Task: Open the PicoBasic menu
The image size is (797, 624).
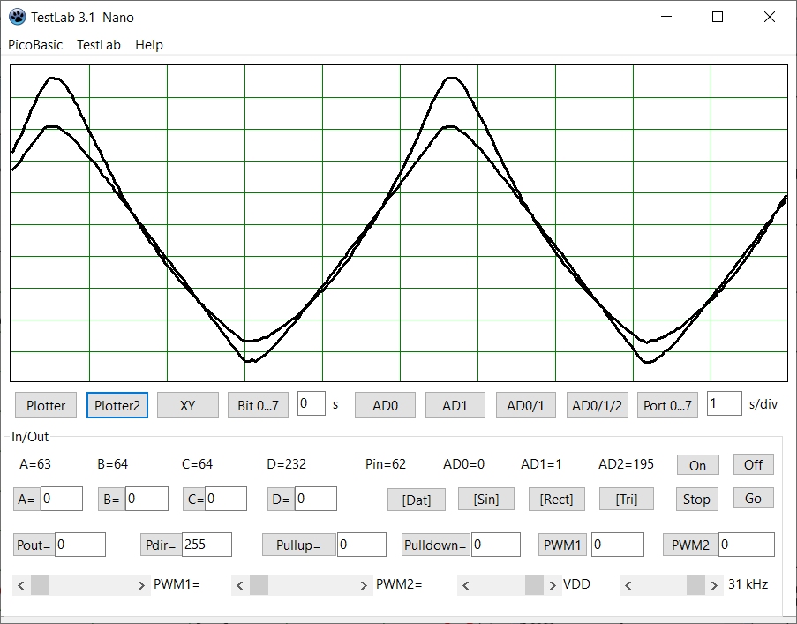Action: coord(35,45)
